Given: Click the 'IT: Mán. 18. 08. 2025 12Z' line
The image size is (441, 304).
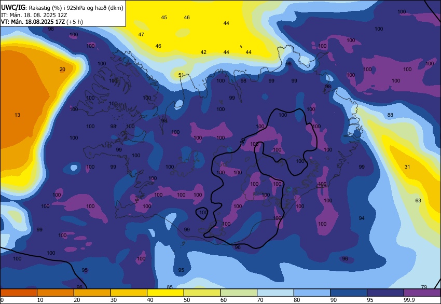Looking at the screenshot, I should click(x=34, y=15).
